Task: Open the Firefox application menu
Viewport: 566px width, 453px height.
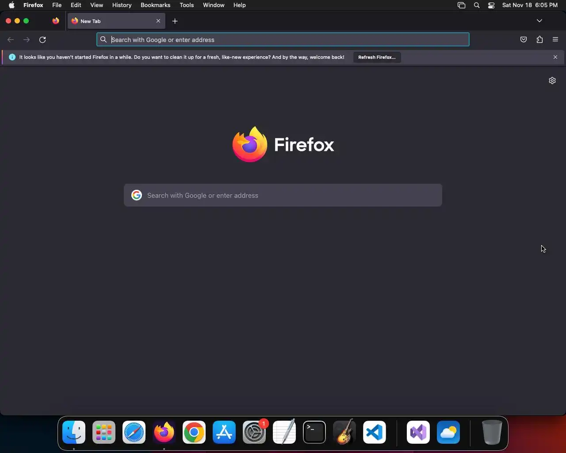Action: [33, 5]
